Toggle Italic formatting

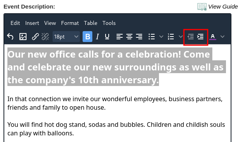pyautogui.click(x=97, y=37)
